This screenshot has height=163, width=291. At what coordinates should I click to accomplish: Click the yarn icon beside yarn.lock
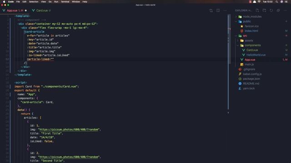[x=240, y=88]
